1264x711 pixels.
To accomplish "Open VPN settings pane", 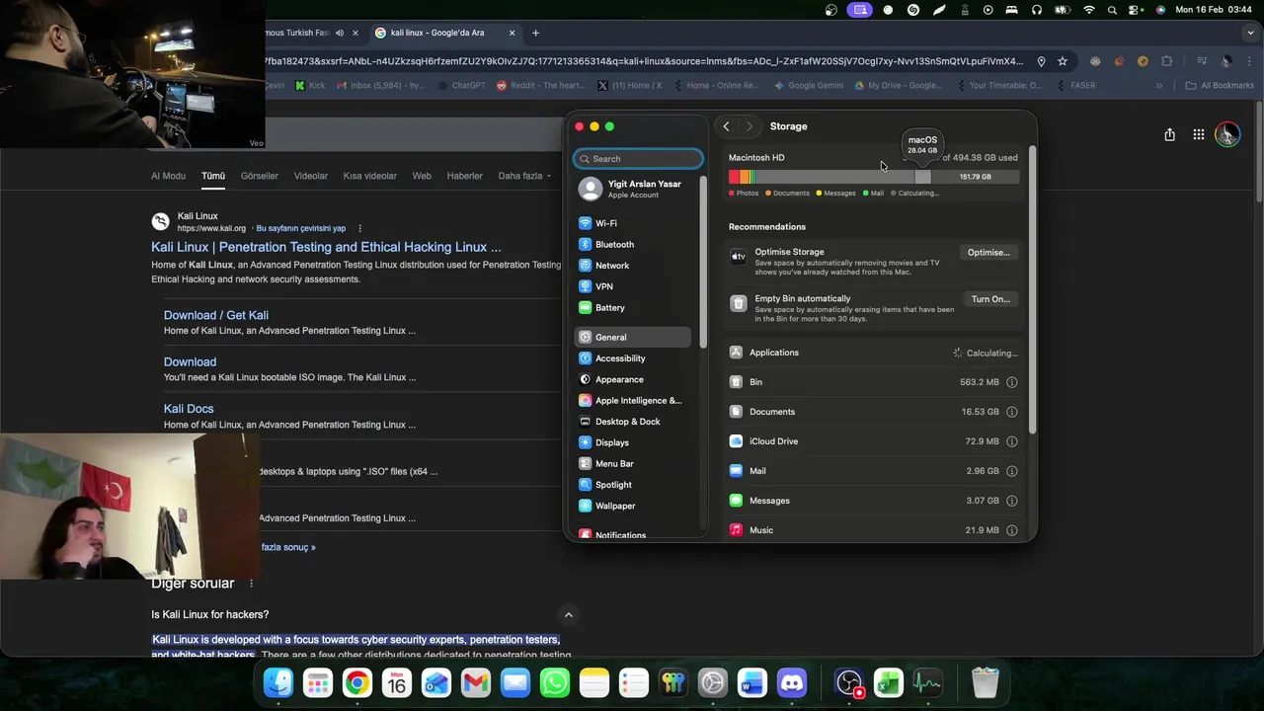I will point(632,286).
